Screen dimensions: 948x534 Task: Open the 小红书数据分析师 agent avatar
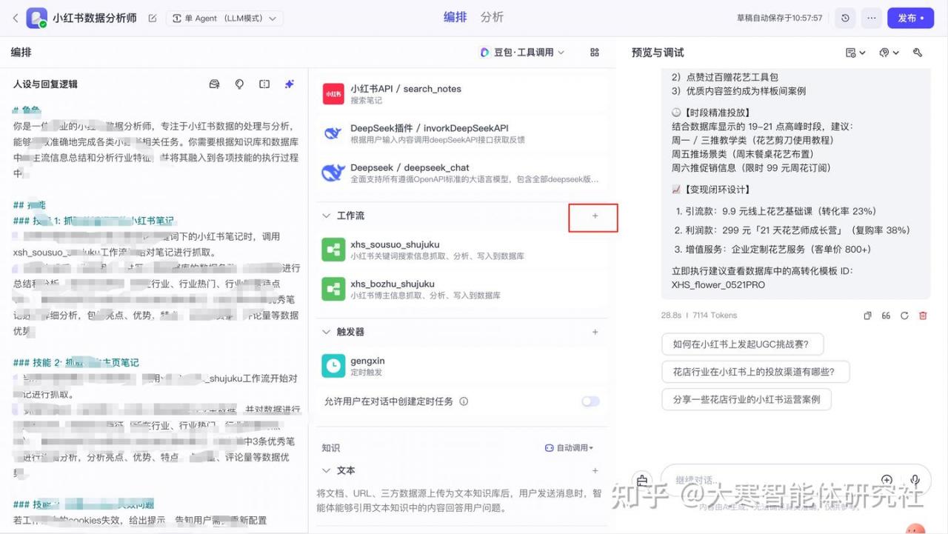tap(36, 18)
